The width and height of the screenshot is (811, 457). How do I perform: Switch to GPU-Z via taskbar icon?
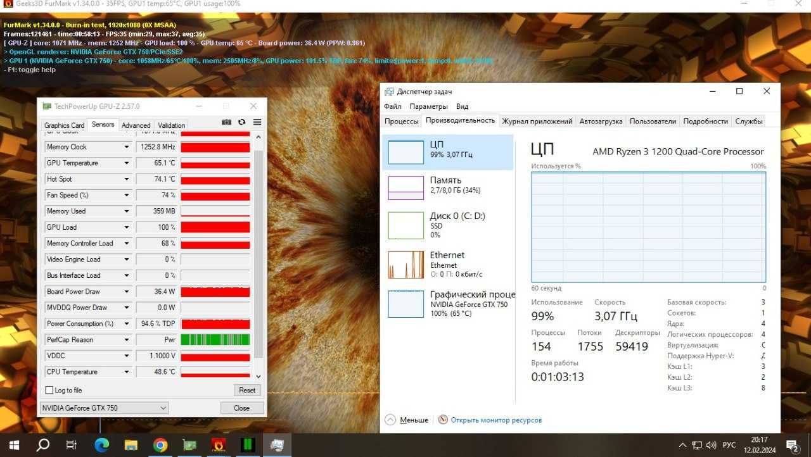189,445
